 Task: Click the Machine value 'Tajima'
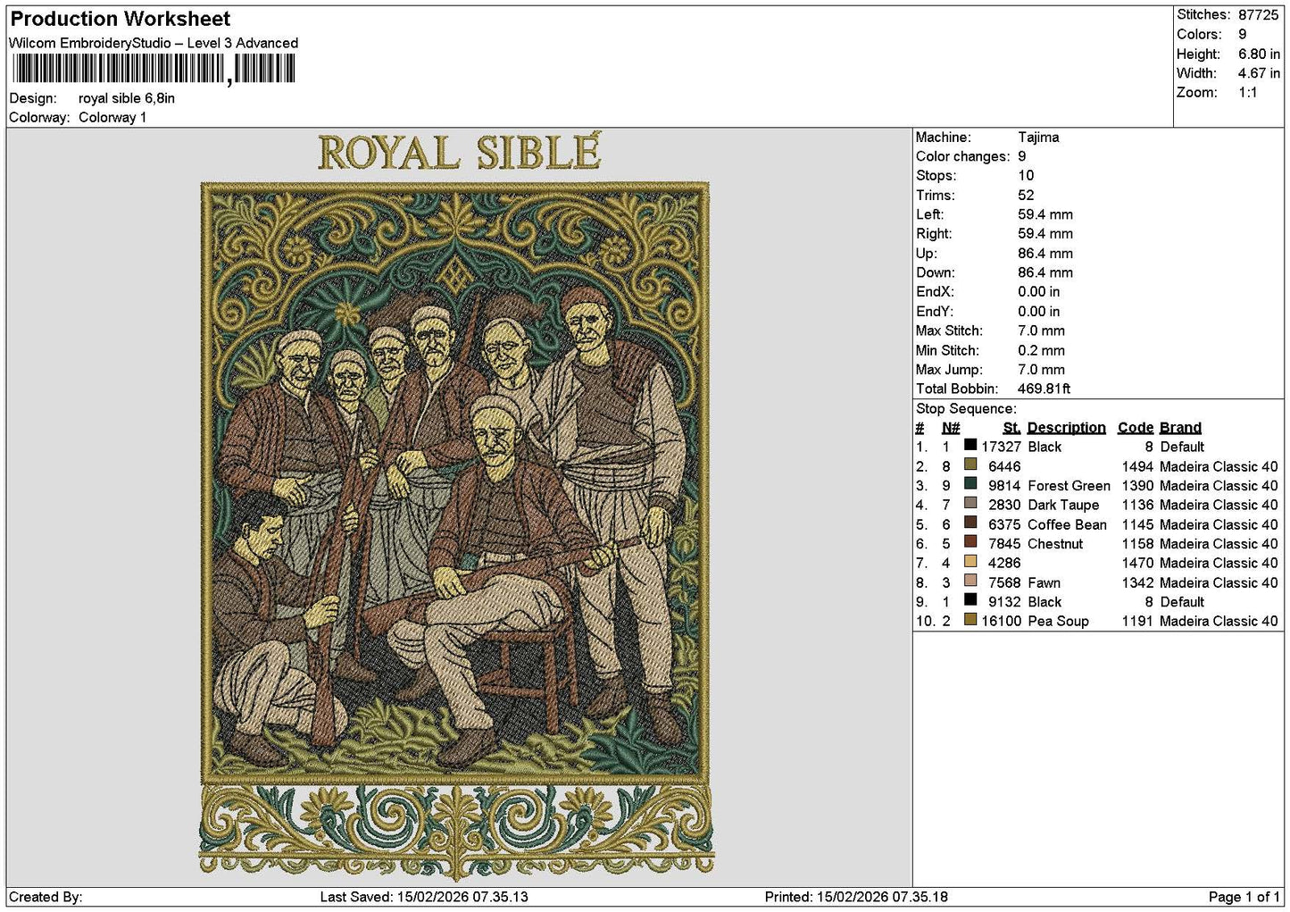pos(1038,138)
